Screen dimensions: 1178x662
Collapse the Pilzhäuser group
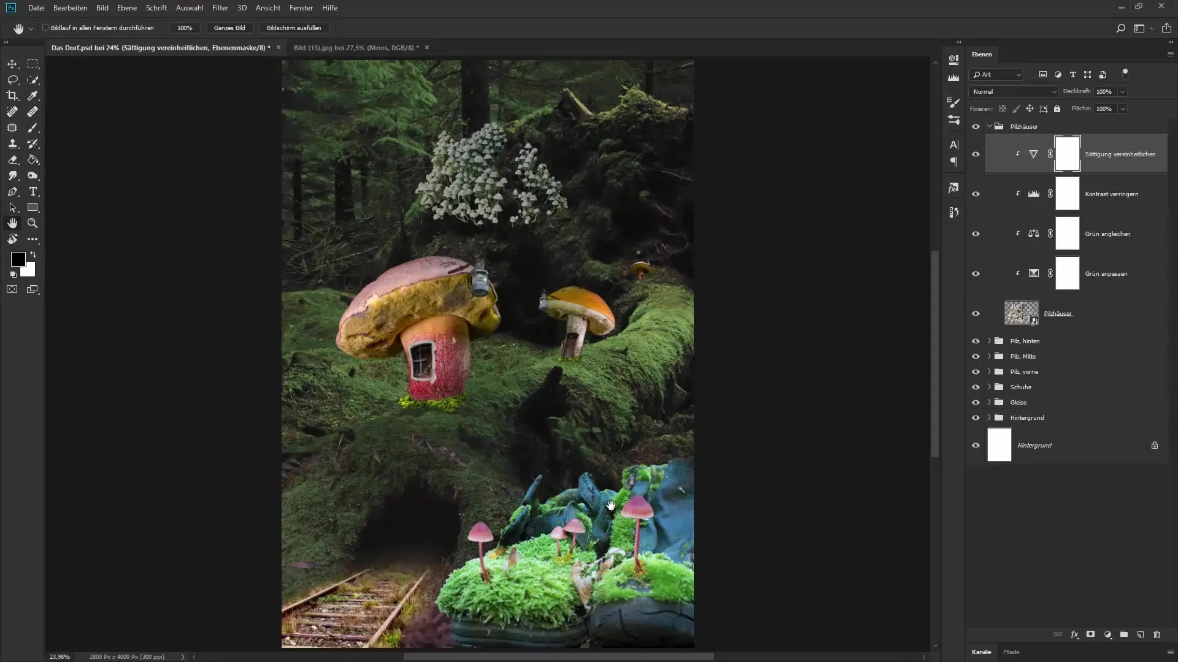tap(990, 126)
